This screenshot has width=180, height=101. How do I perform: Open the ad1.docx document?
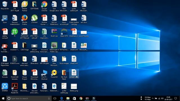click(84, 19)
